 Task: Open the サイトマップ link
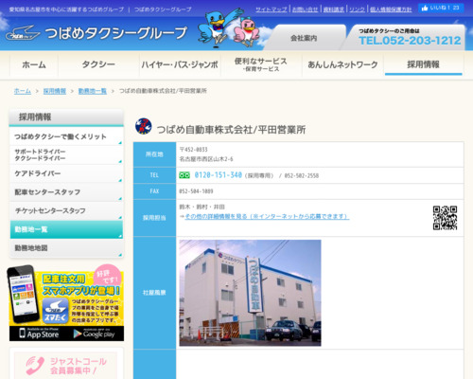[x=272, y=9]
